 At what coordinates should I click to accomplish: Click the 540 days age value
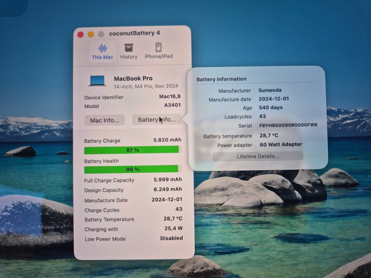[x=271, y=108]
